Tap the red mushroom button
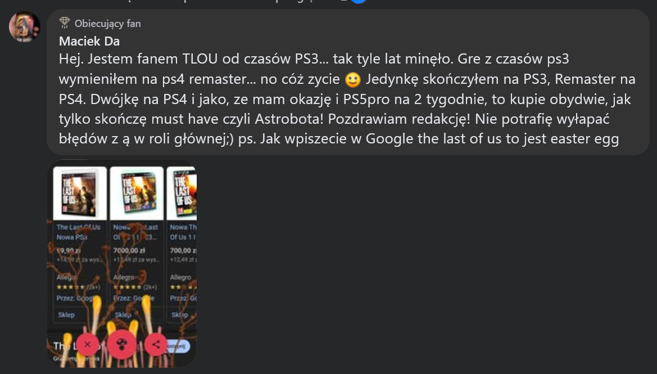657x374 pixels. coord(122,345)
